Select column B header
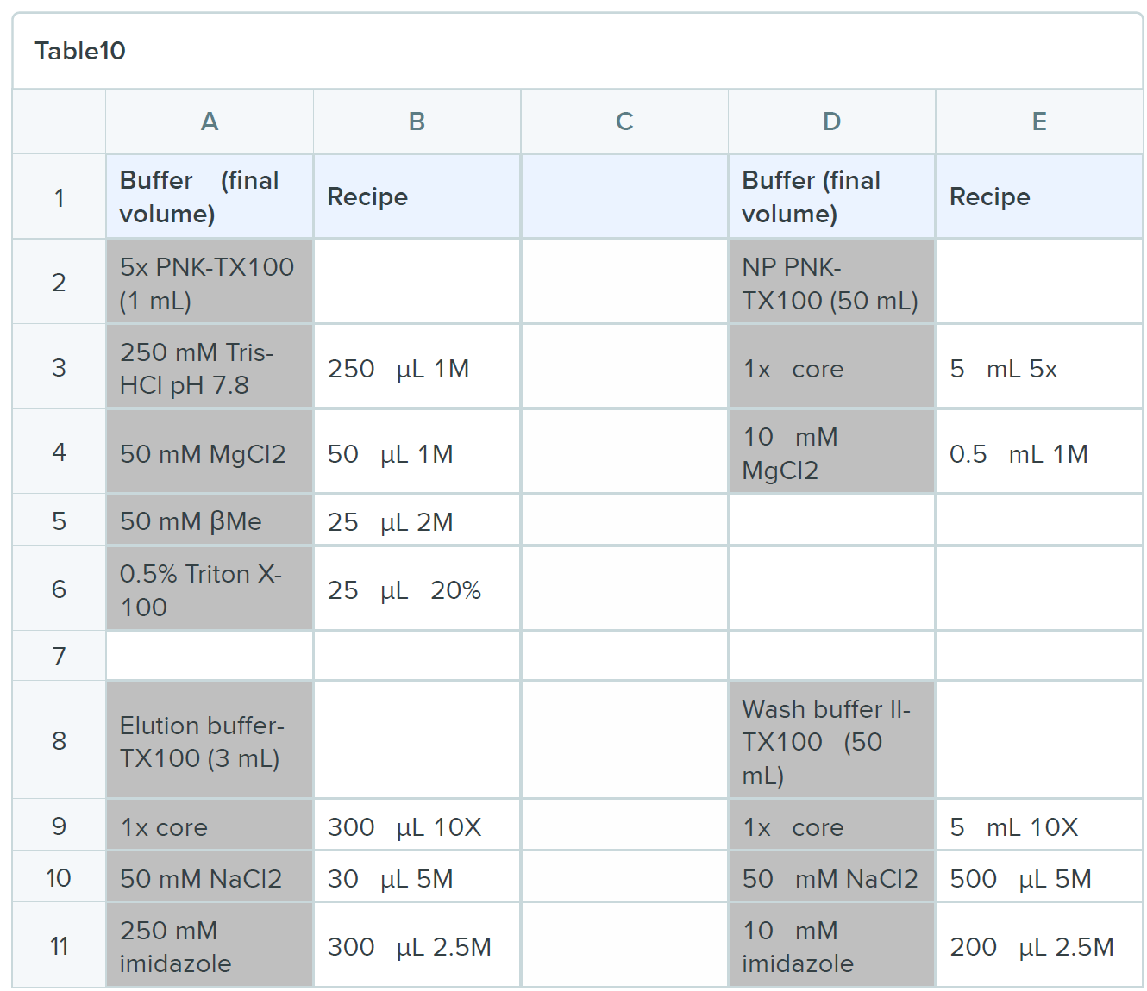 tap(417, 122)
